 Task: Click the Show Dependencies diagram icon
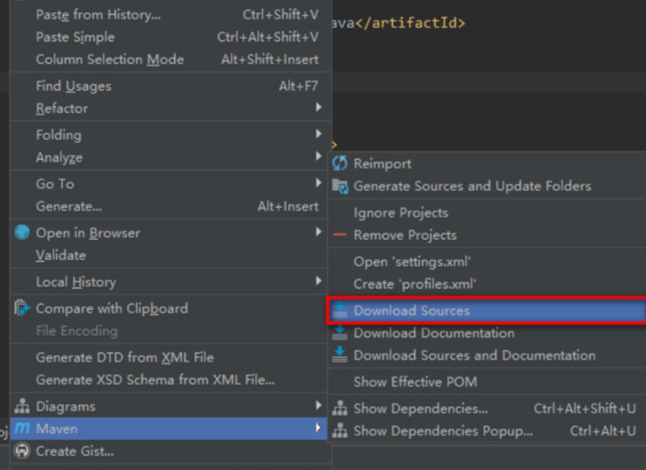tap(340, 408)
